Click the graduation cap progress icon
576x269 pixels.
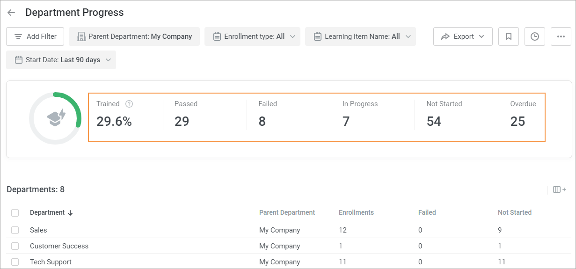(x=56, y=118)
